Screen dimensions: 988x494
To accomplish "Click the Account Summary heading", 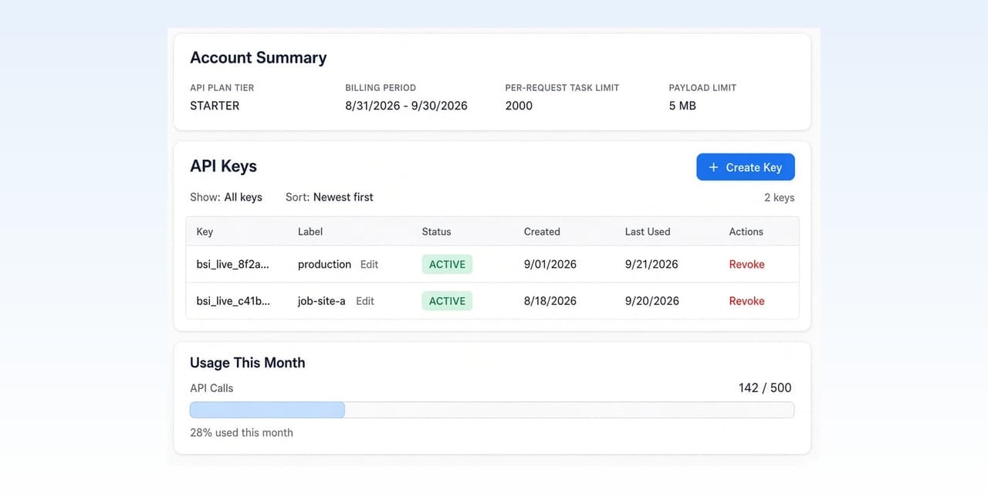I will pos(259,58).
